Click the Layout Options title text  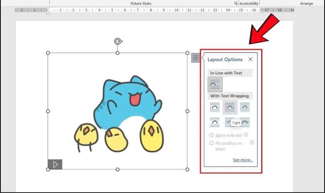coord(225,59)
